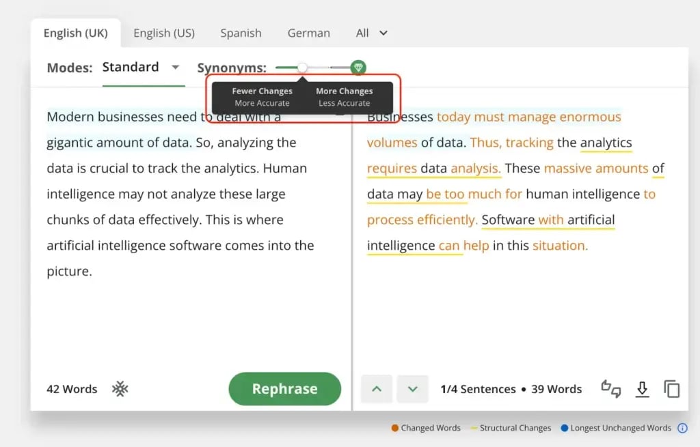Go to previous sentence with up arrow
This screenshot has width=700, height=447.
point(377,389)
